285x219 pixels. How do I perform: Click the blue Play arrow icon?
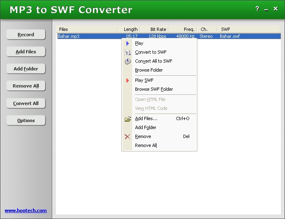coord(128,43)
